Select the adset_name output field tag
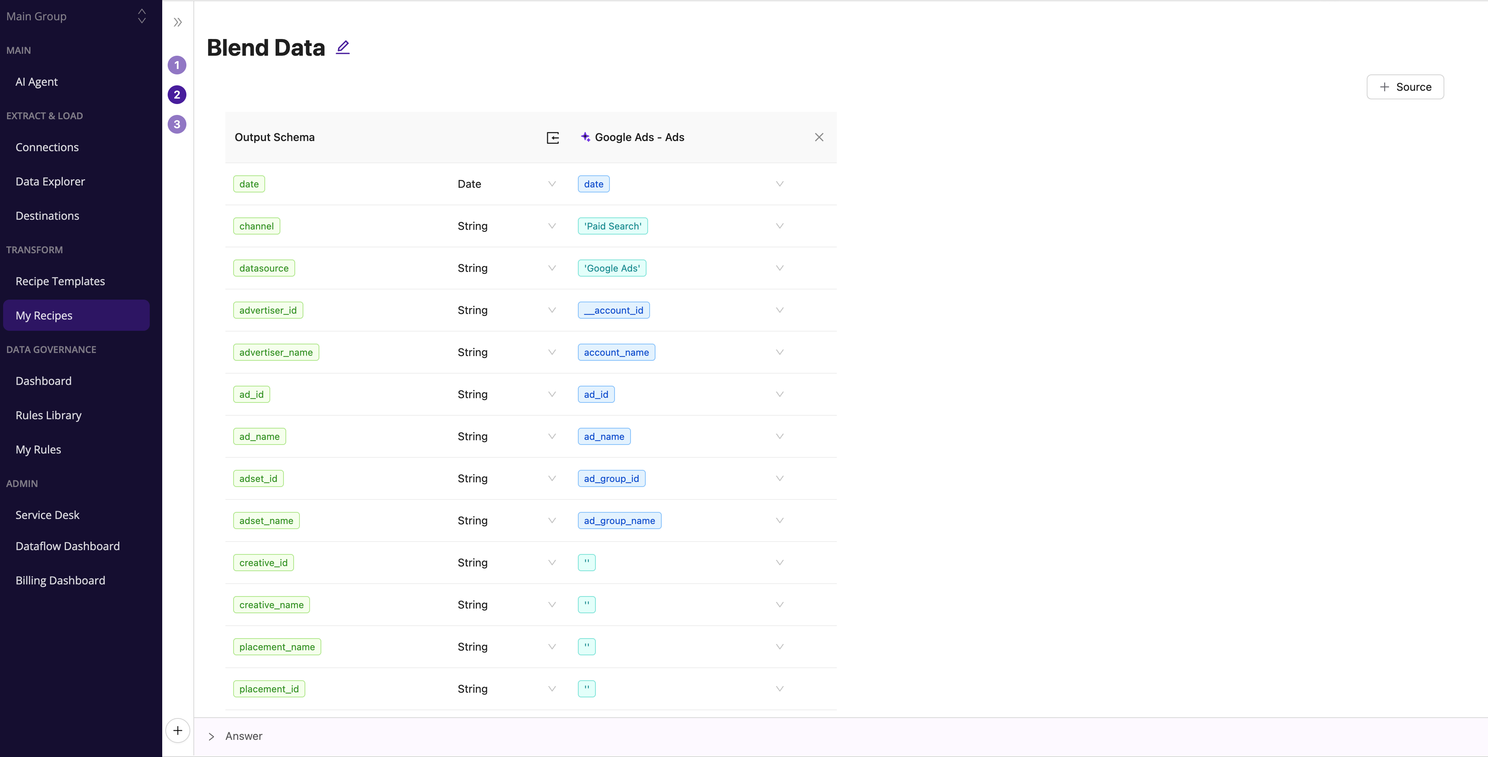 tap(266, 521)
